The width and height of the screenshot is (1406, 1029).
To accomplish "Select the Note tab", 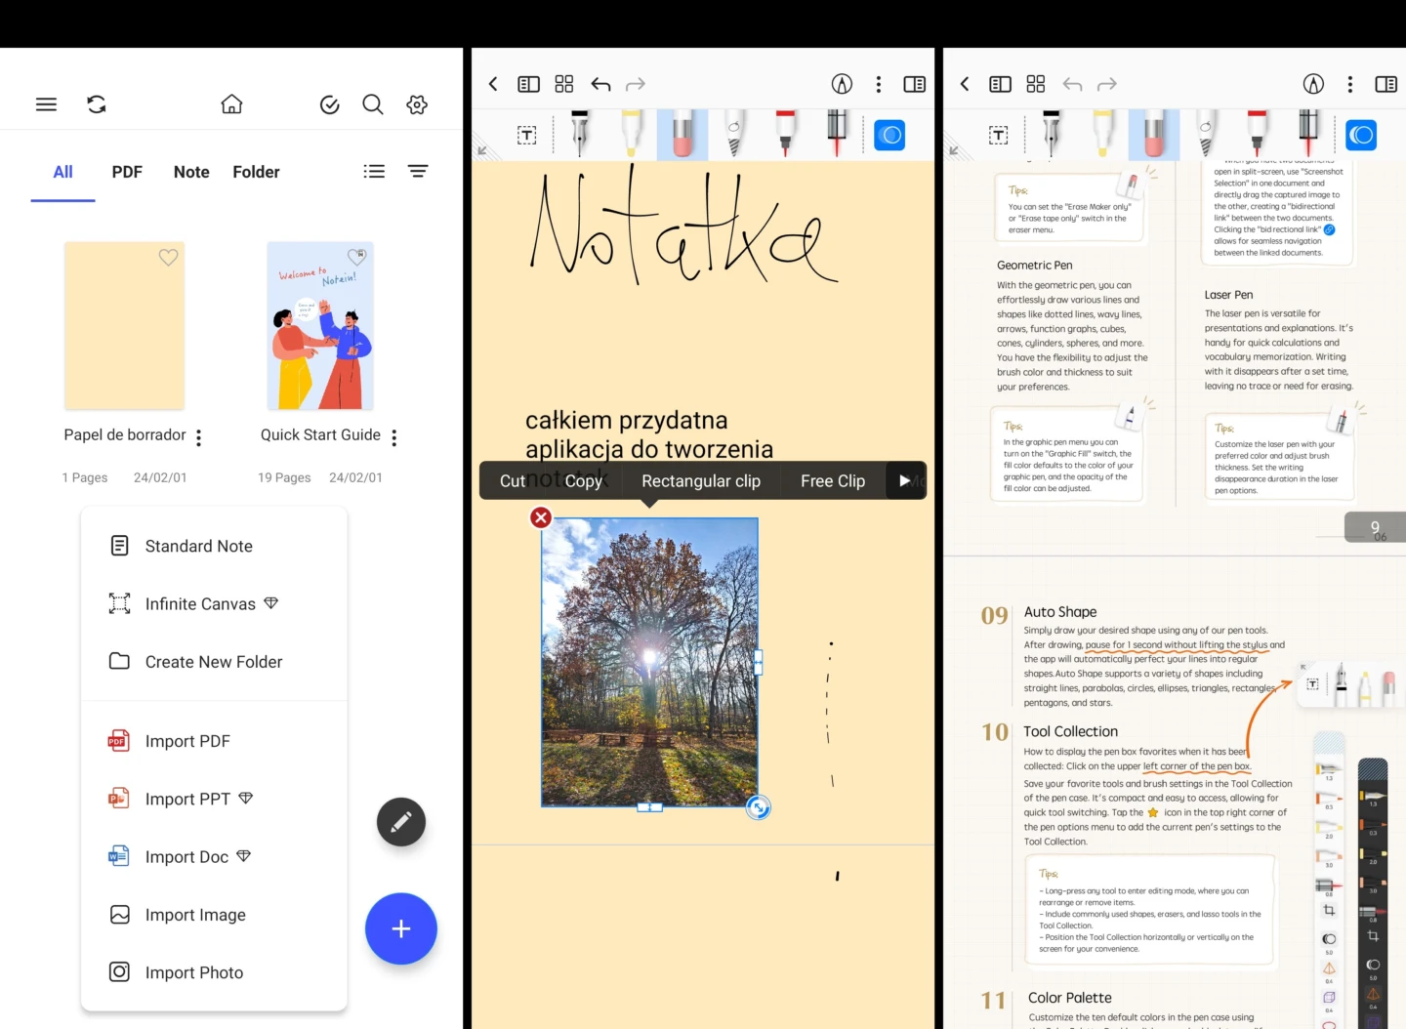I will point(191,172).
